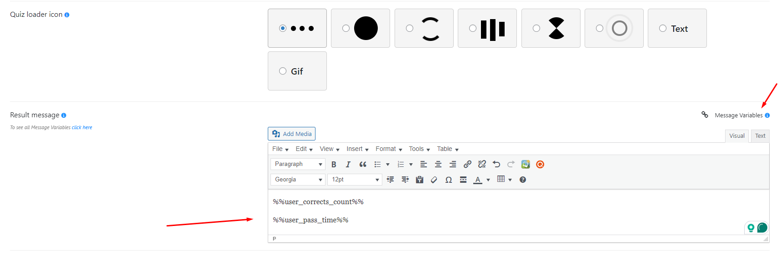This screenshot has height=256, width=781.
Task: Insert a bulleted list
Action: (x=377, y=164)
